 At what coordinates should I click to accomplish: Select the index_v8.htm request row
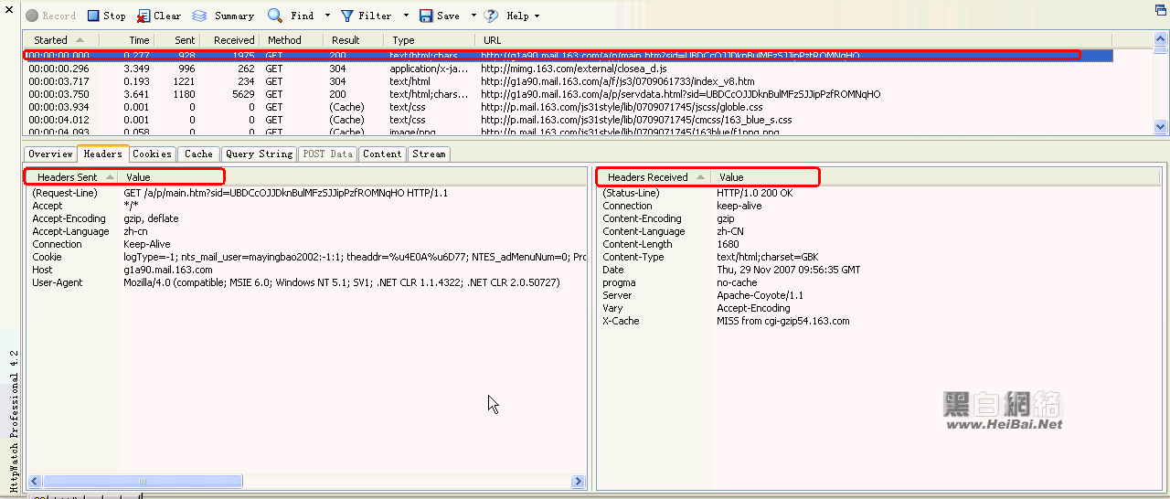(x=569, y=81)
